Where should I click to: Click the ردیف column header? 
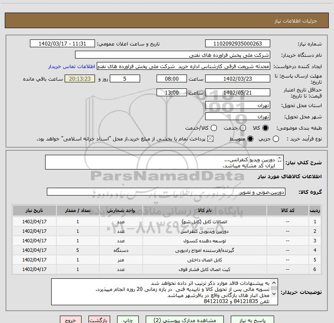tap(315, 210)
